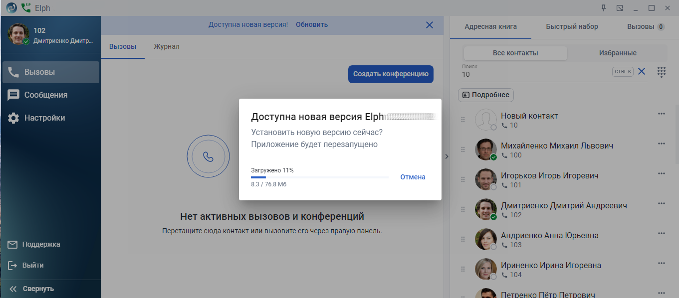Image resolution: width=679 pixels, height=298 pixels.
Task: Click Выйти to log out
Action: pyautogui.click(x=32, y=265)
